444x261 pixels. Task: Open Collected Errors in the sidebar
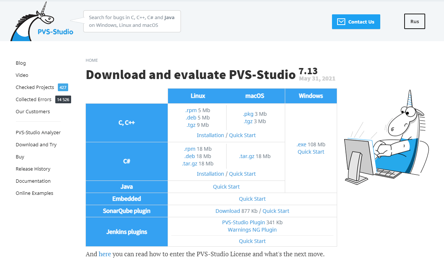click(34, 99)
